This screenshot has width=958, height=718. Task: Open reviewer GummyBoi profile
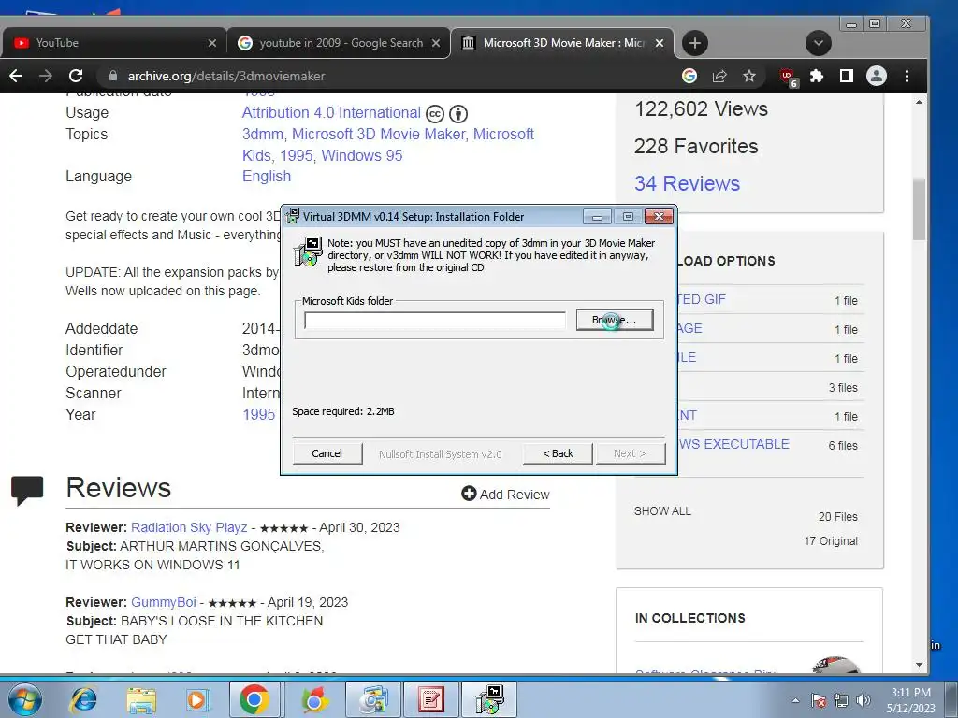(x=163, y=602)
